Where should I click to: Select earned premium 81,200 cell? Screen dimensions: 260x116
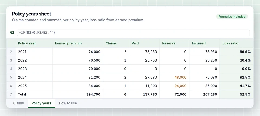(x=78, y=77)
